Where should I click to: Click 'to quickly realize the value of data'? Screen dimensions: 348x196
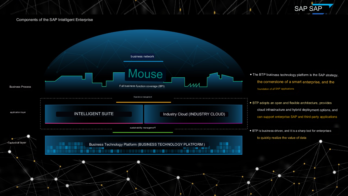[282, 138]
